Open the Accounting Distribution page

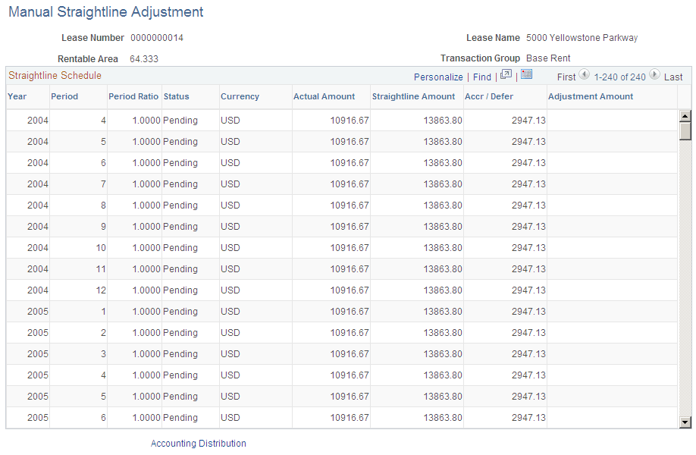point(198,443)
